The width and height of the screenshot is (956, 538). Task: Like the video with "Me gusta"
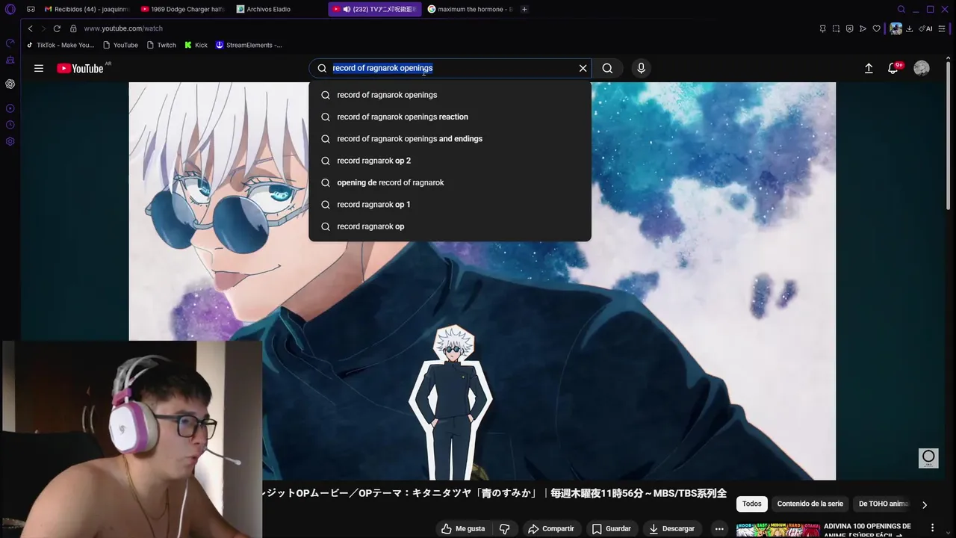click(x=463, y=528)
